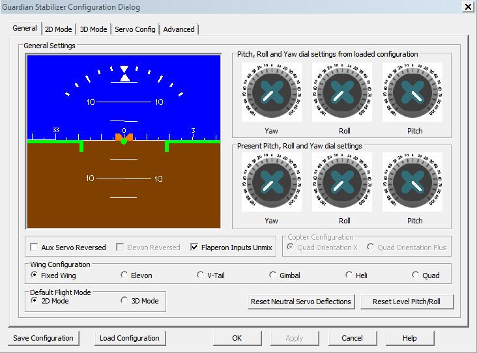The width and height of the screenshot is (477, 353).
Task: Confirm with the OK button
Action: (237, 338)
